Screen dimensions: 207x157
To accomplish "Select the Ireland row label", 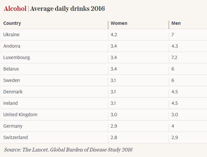I will 10,103.
